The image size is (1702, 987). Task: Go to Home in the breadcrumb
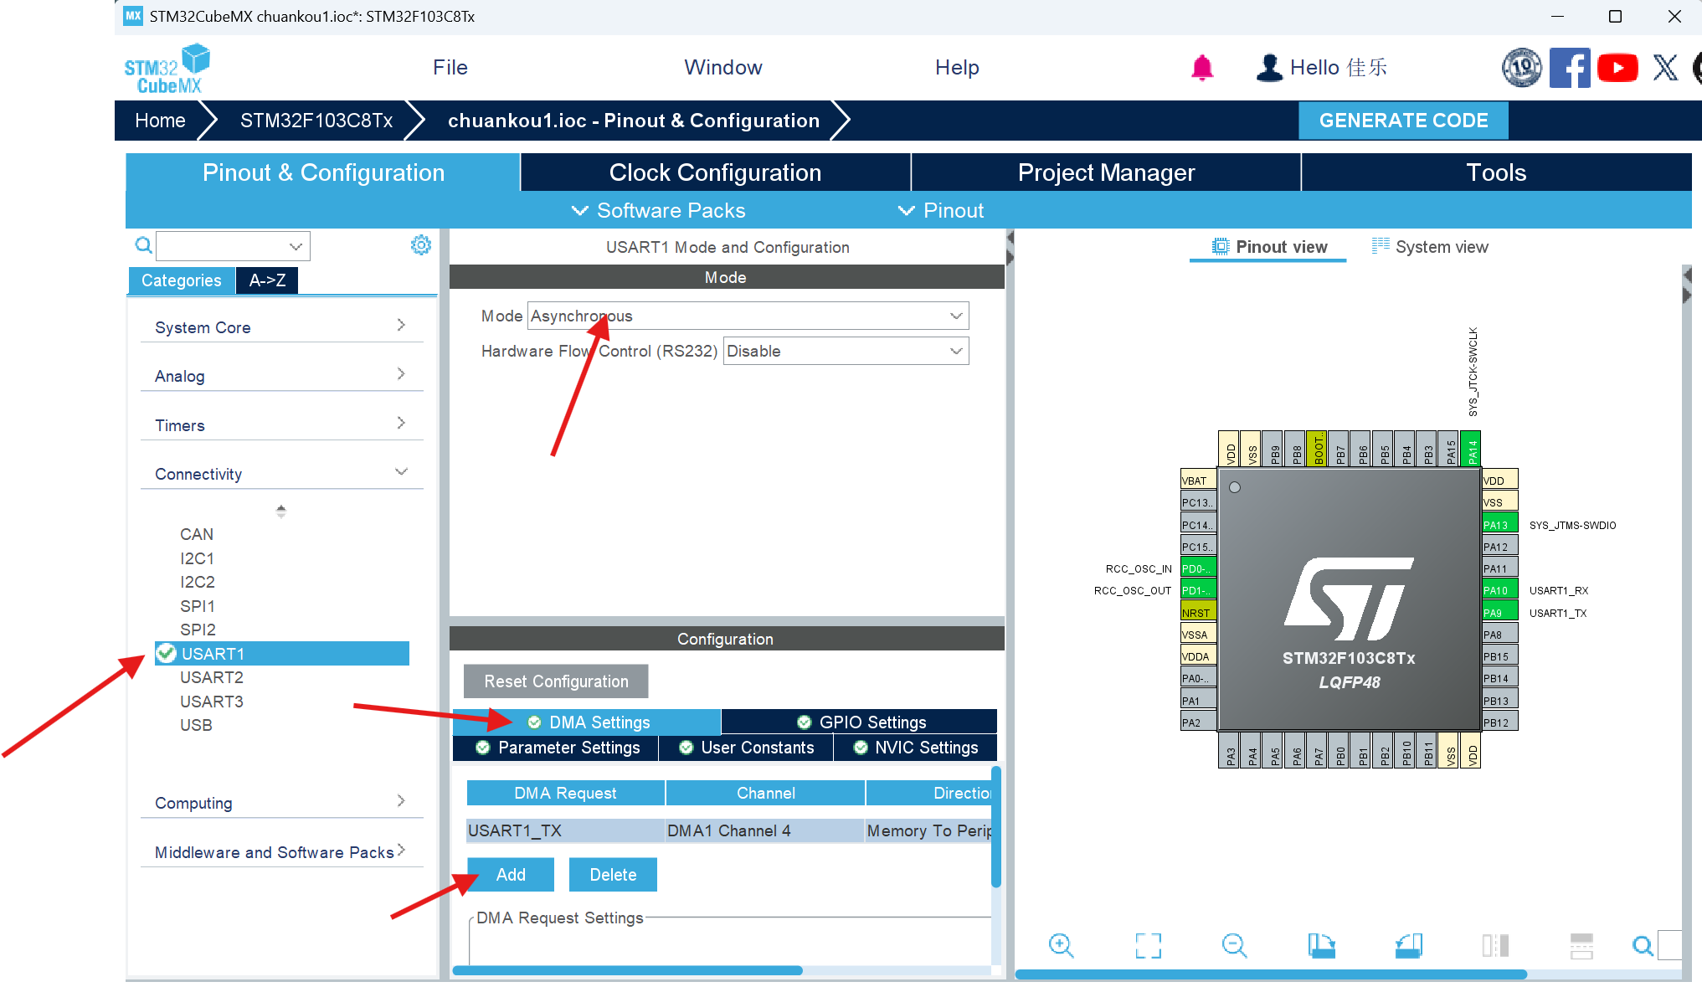coord(160,121)
